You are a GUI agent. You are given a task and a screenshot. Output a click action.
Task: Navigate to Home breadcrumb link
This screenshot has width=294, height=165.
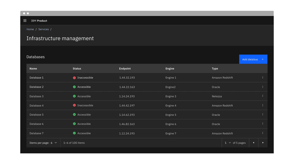pos(30,29)
